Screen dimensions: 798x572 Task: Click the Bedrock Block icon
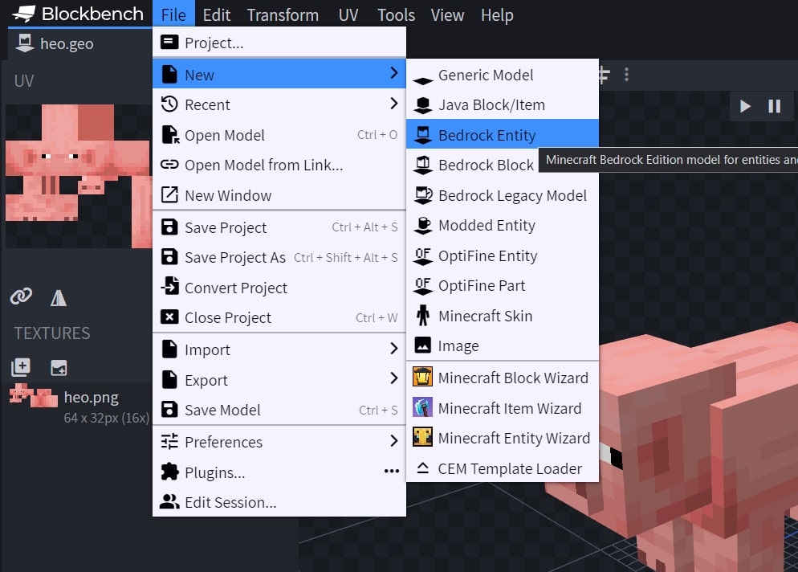click(x=422, y=165)
